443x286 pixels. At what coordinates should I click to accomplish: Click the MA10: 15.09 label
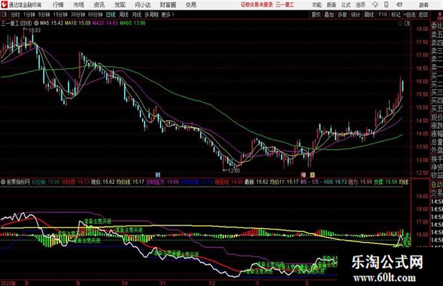78,23
